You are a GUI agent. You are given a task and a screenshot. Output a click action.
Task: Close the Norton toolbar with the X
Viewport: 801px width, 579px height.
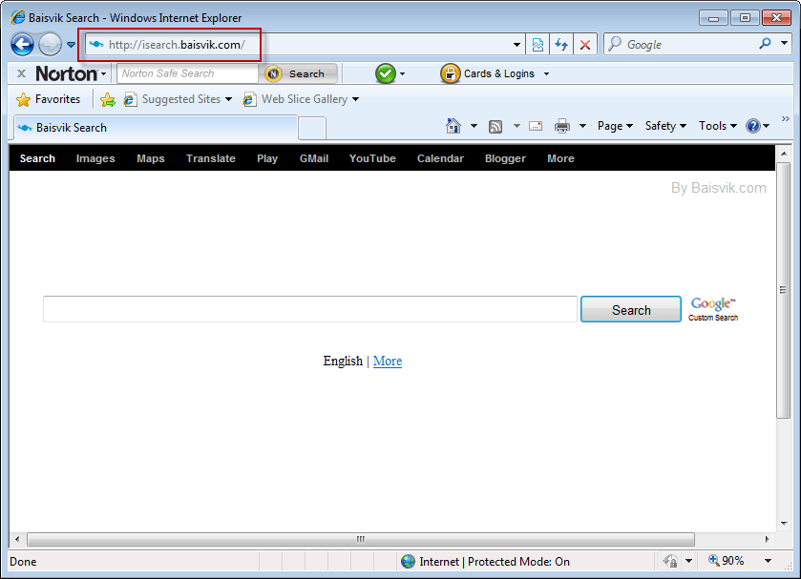[x=21, y=73]
